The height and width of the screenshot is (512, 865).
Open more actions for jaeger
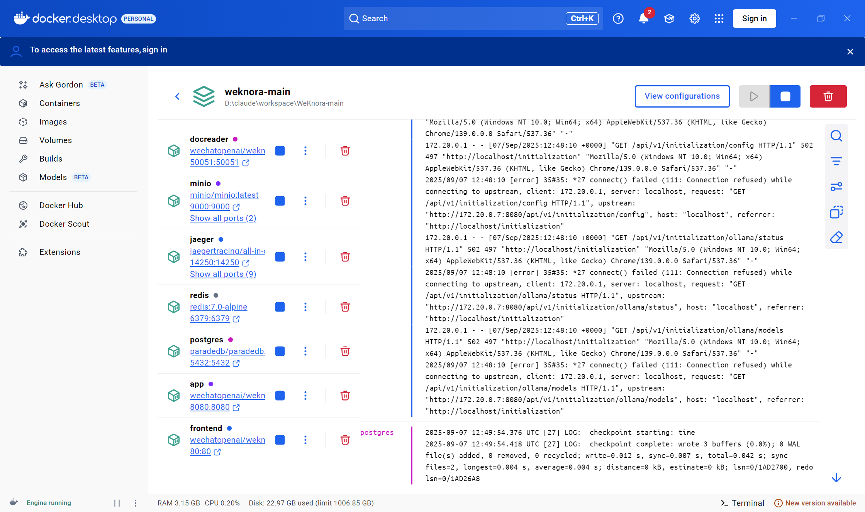pos(305,257)
